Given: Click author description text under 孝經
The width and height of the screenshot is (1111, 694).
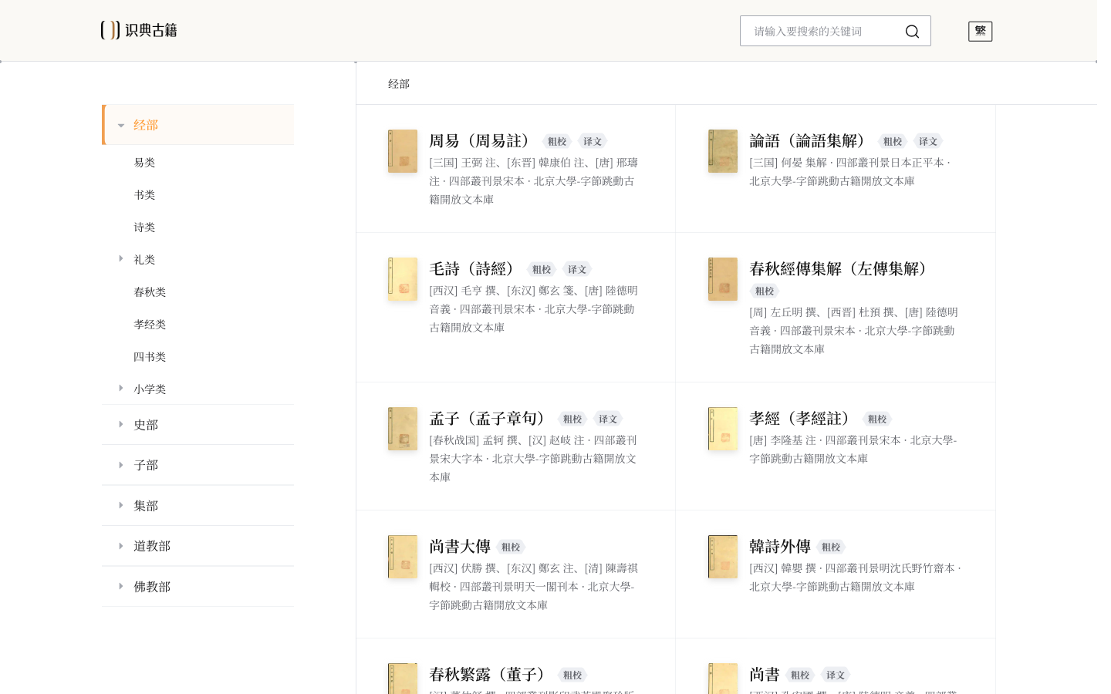Looking at the screenshot, I should click(x=855, y=450).
